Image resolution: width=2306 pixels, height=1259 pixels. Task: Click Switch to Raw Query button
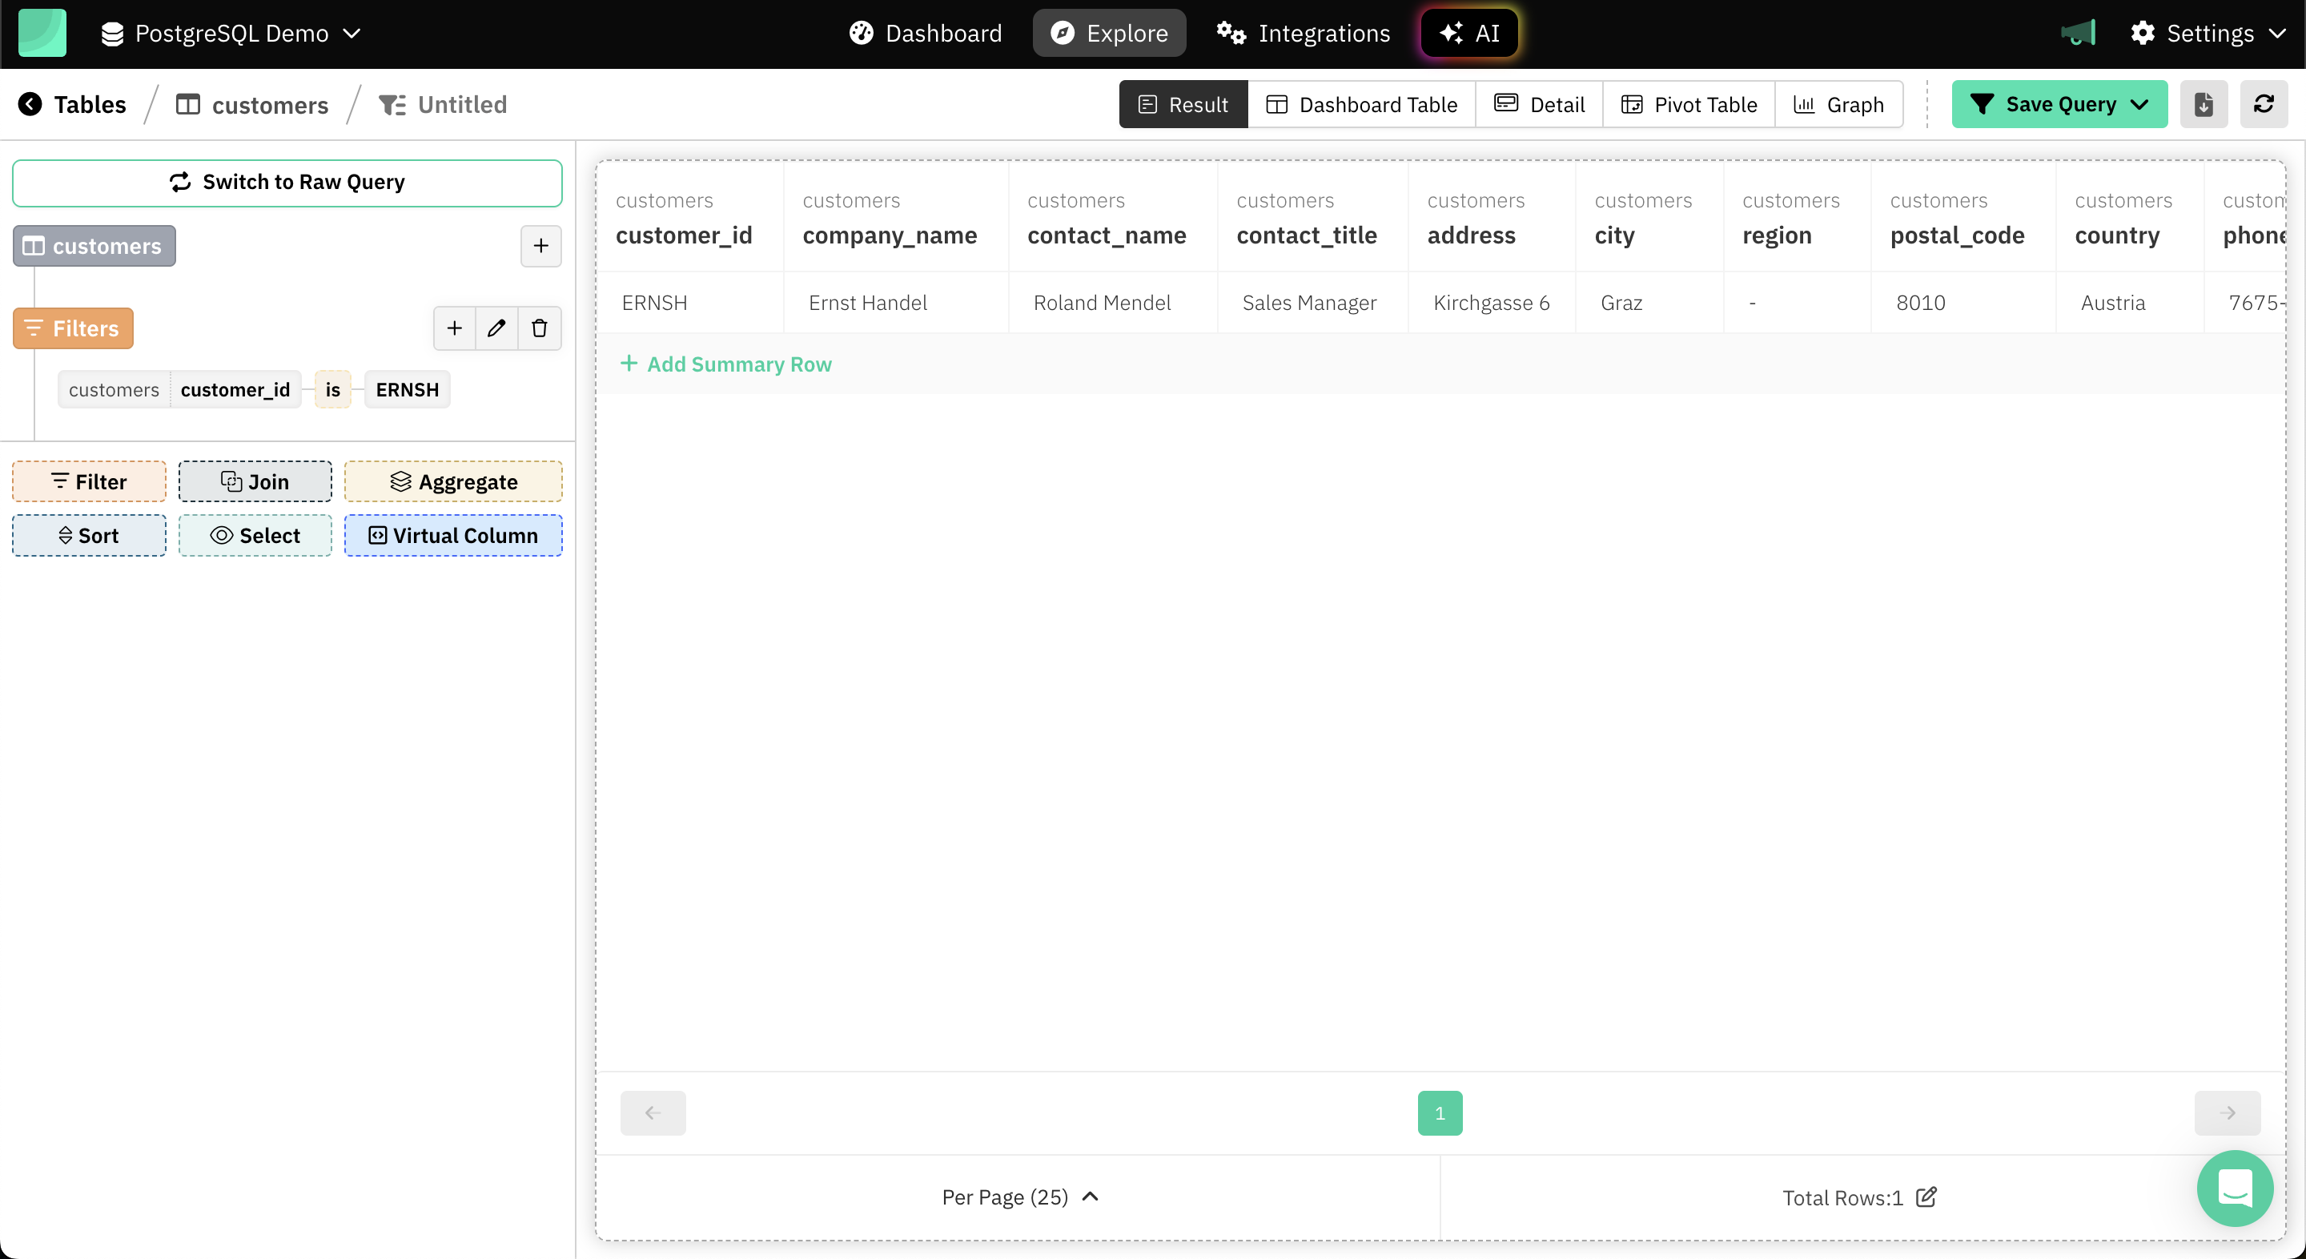coord(287,183)
